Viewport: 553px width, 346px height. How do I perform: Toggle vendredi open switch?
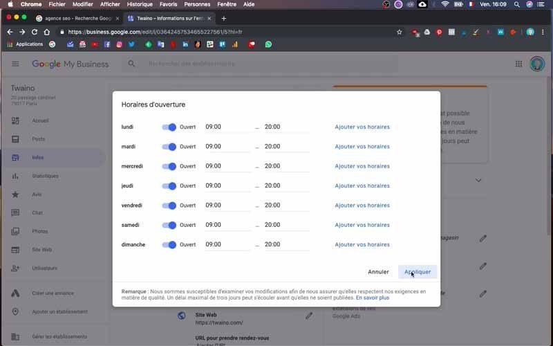tap(169, 206)
